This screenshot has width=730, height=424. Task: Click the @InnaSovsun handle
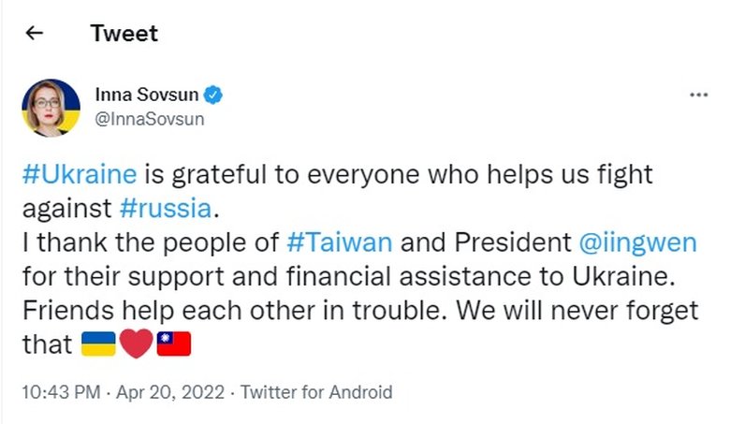[x=150, y=120]
